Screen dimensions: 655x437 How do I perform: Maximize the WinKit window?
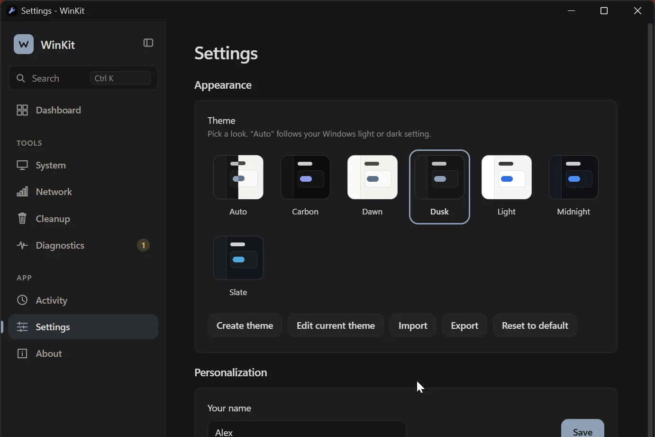(604, 11)
